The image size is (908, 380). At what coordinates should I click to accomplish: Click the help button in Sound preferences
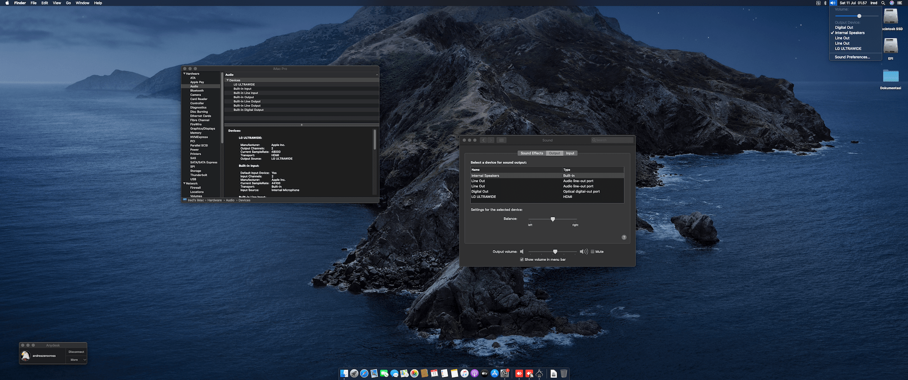(624, 237)
